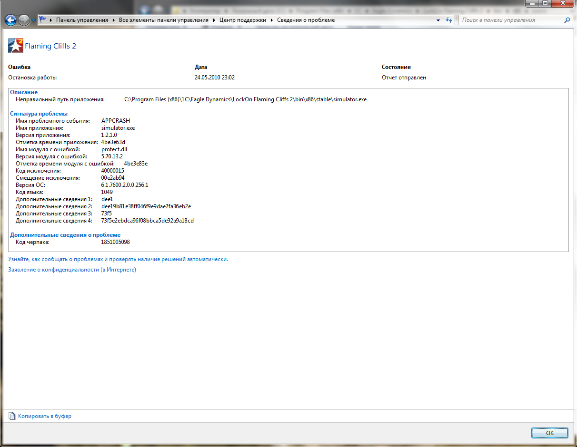Screen dimensions: 577x447
Task: Open Заявление о конфиденциальности link
Action: [72, 270]
